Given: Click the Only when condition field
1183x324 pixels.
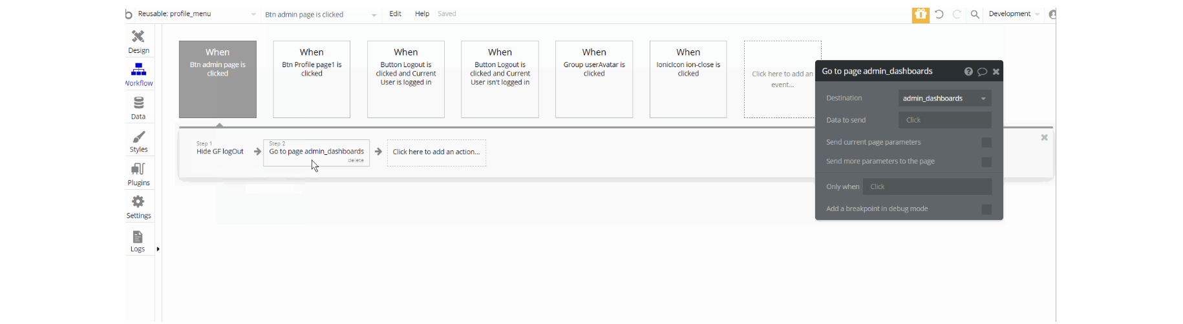Looking at the screenshot, I should click(x=927, y=187).
